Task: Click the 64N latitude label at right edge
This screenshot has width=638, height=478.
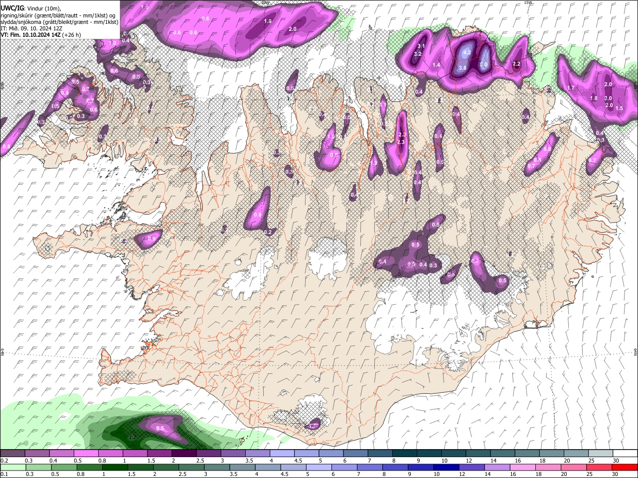Action: pyautogui.click(x=636, y=352)
